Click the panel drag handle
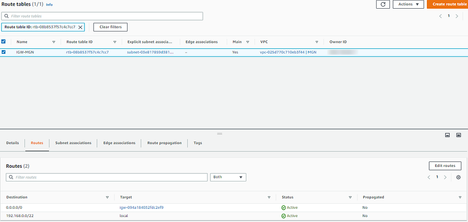 pyautogui.click(x=220, y=134)
